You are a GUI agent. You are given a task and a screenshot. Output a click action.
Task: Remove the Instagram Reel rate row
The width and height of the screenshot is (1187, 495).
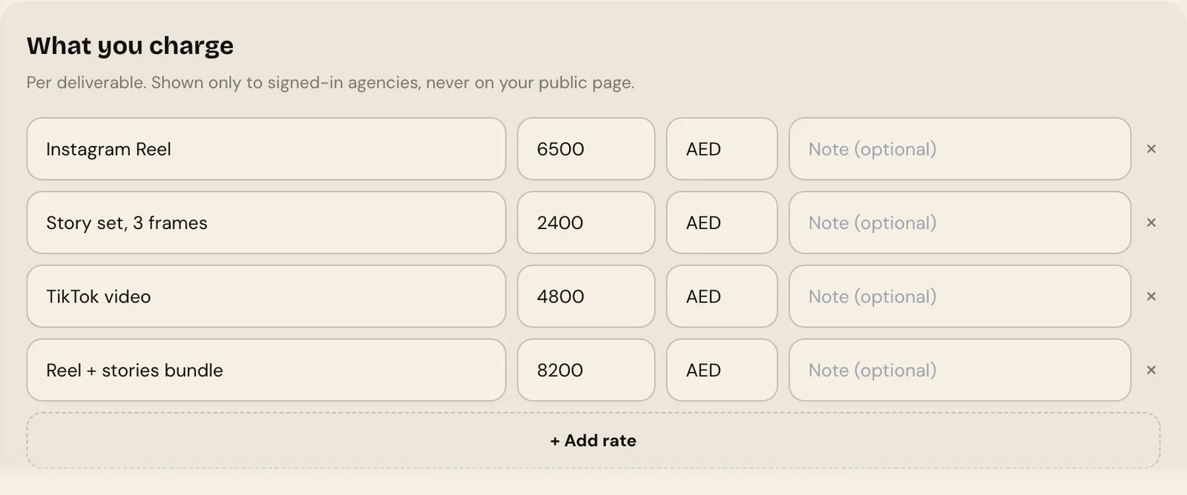1151,149
